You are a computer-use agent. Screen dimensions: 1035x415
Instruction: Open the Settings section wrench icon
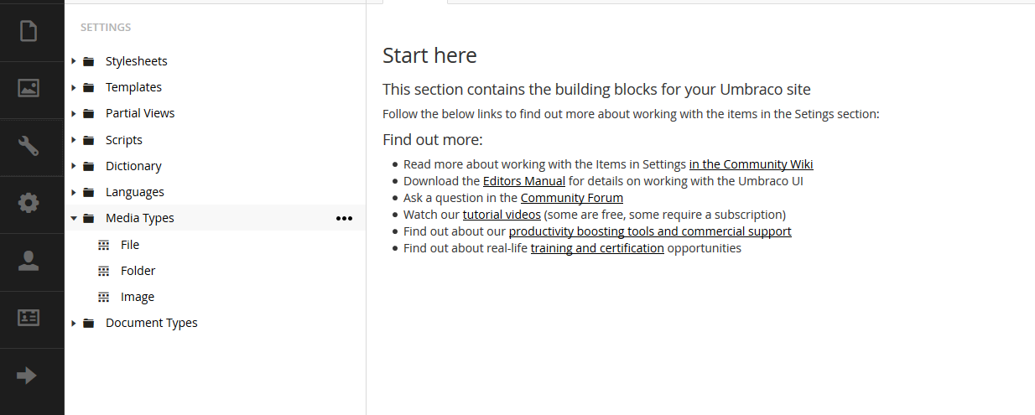(x=29, y=146)
